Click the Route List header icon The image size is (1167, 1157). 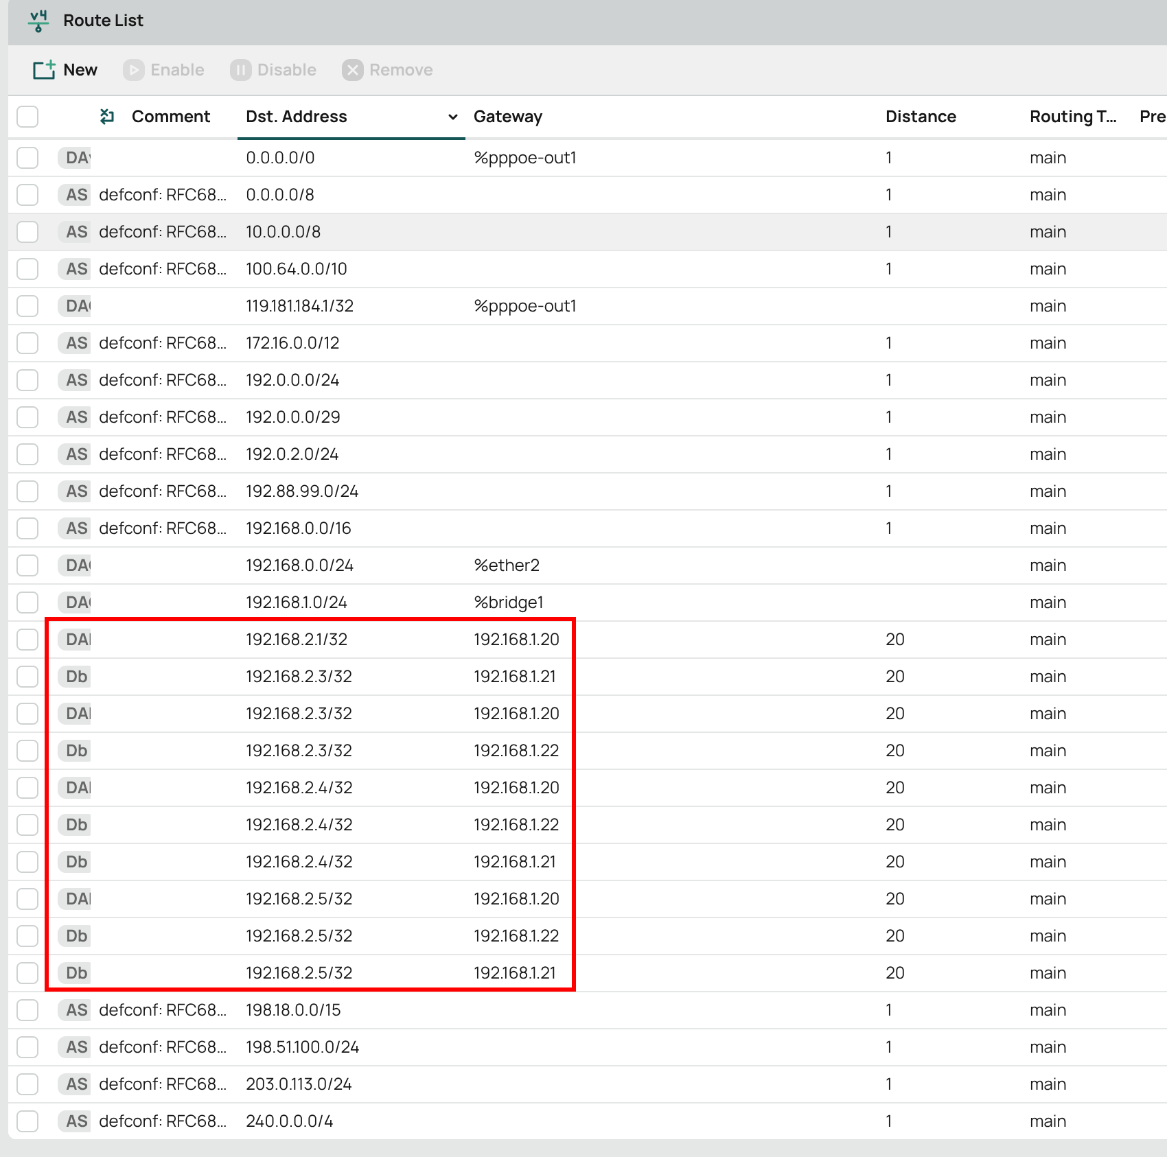point(38,21)
